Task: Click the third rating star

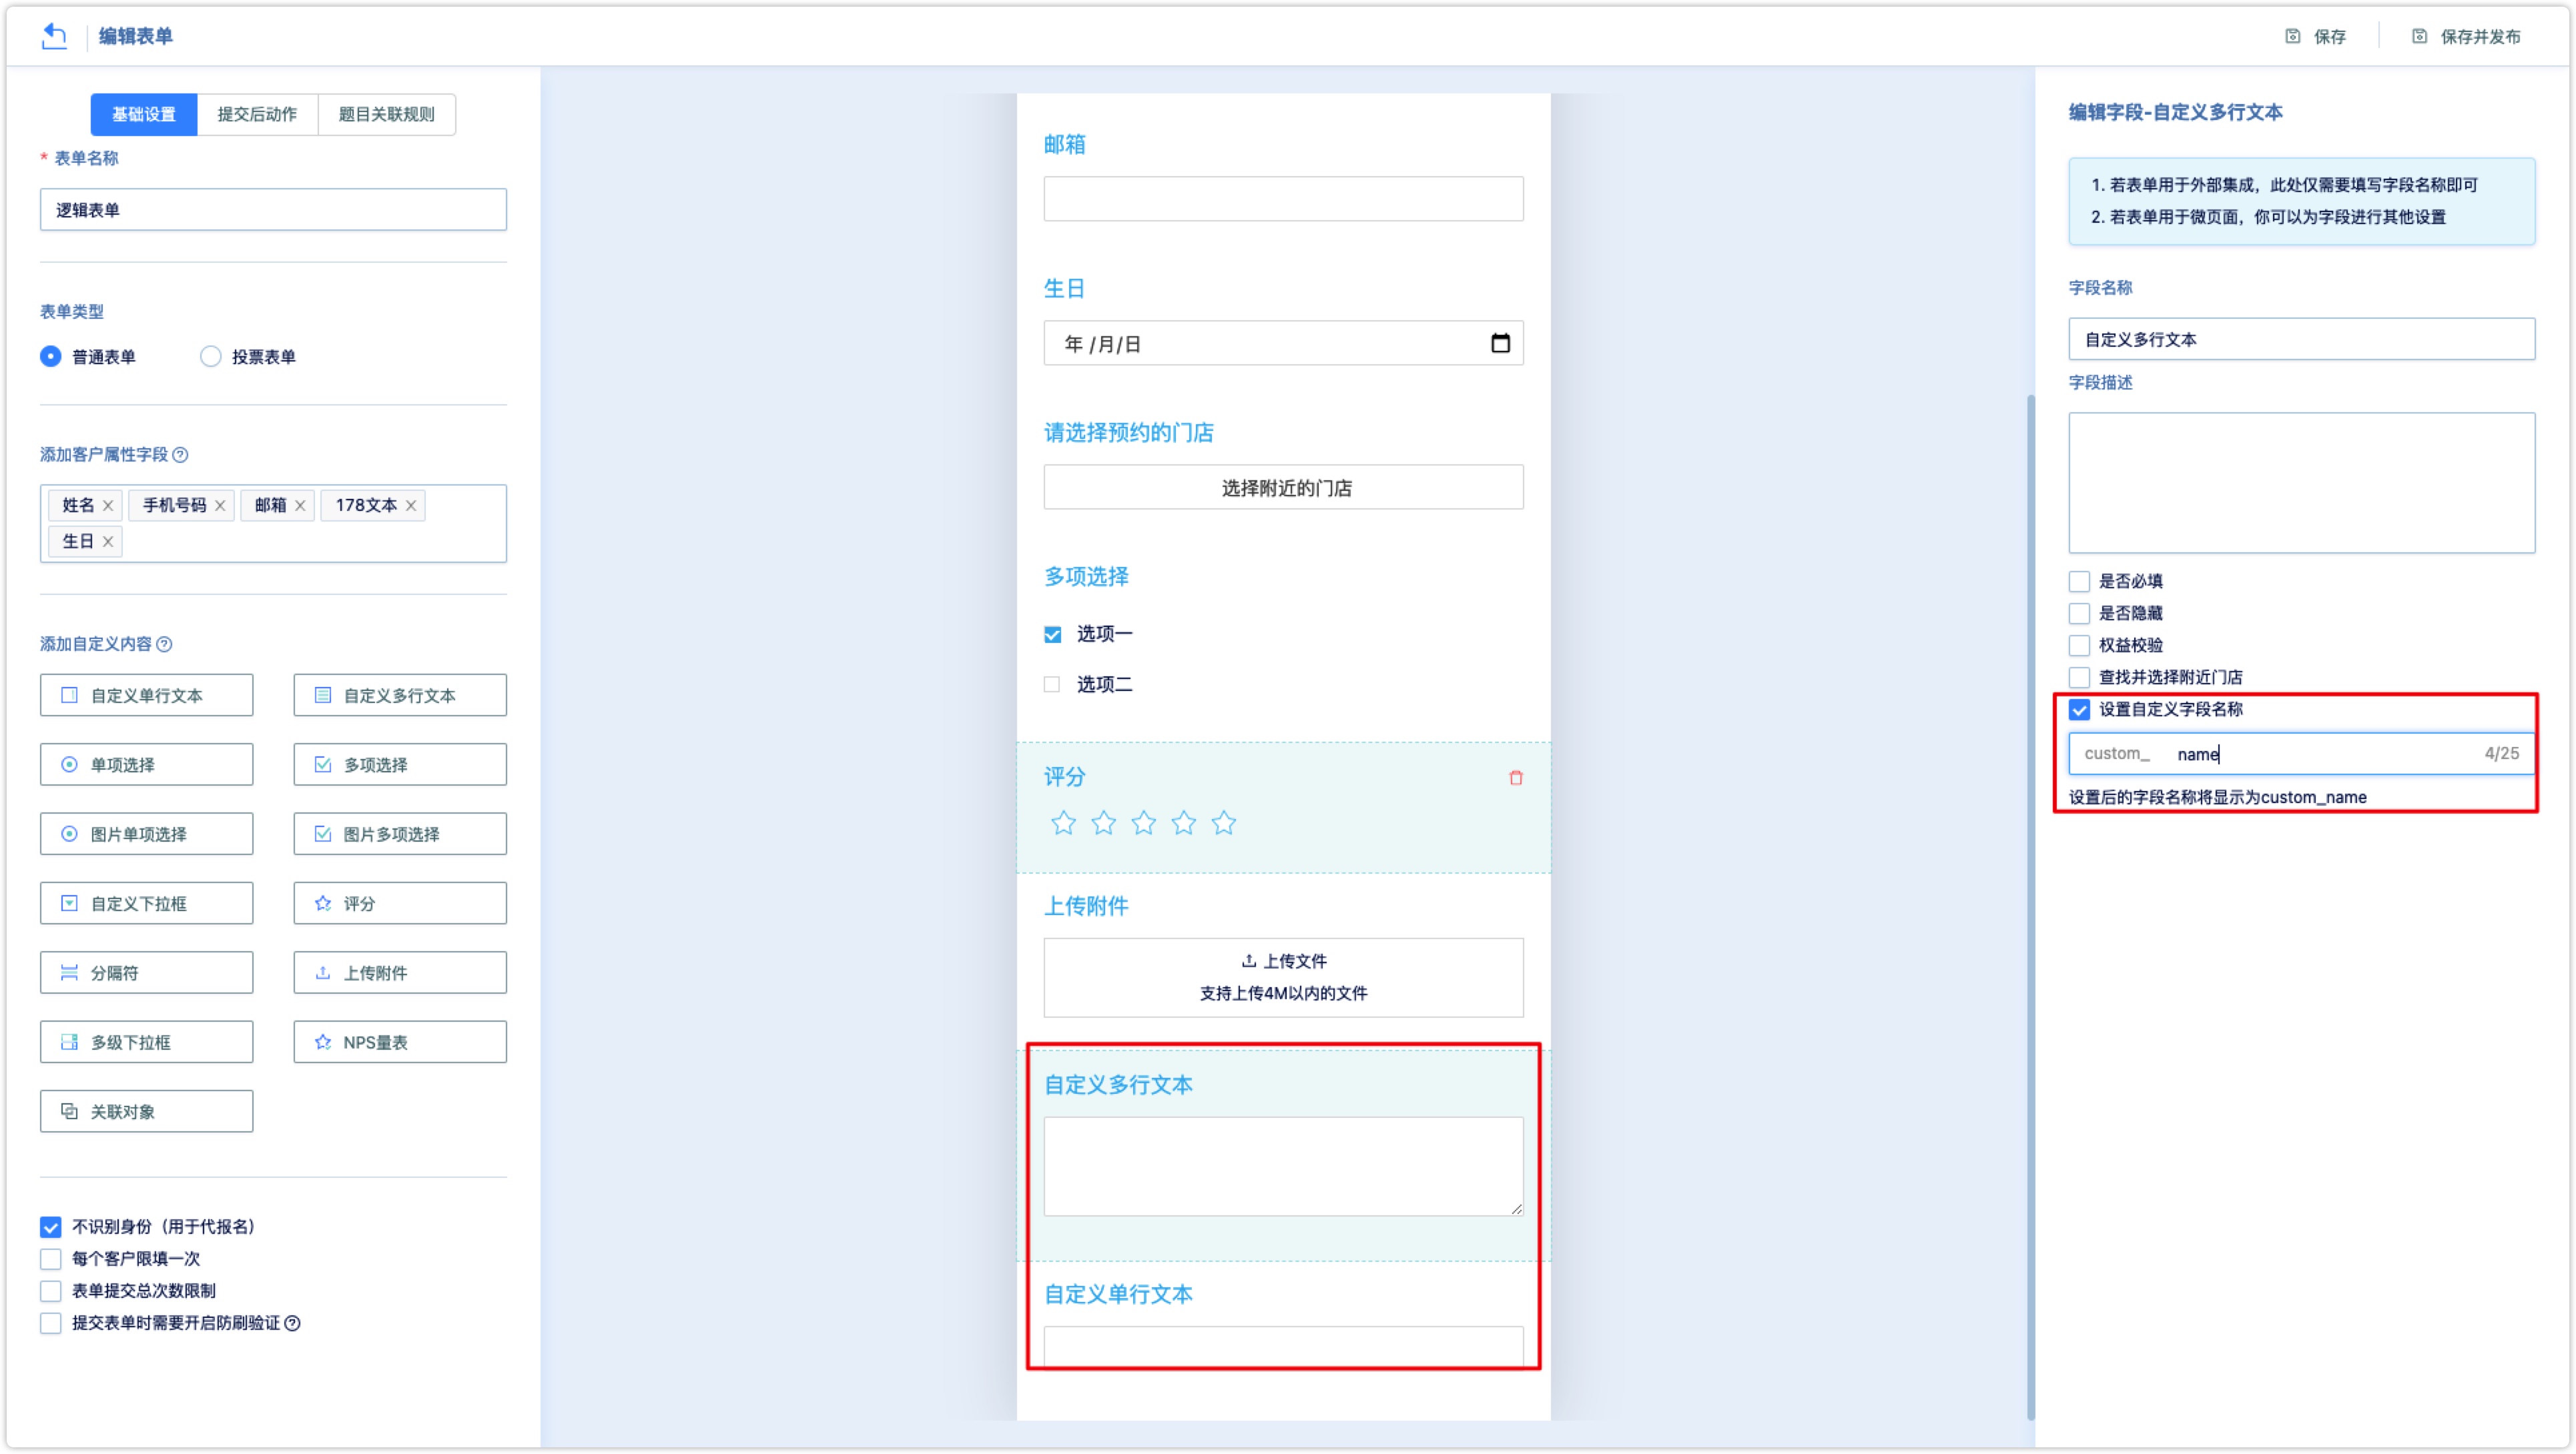Action: coord(1144,824)
